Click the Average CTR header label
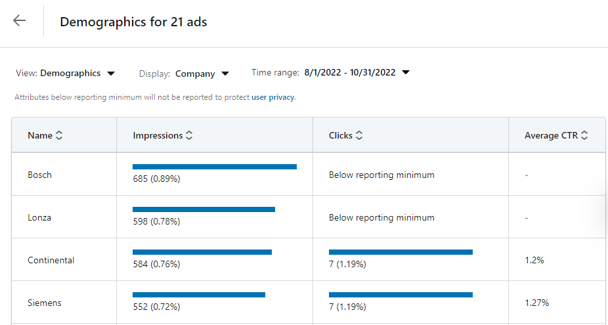The width and height of the screenshot is (608, 325). (x=551, y=135)
